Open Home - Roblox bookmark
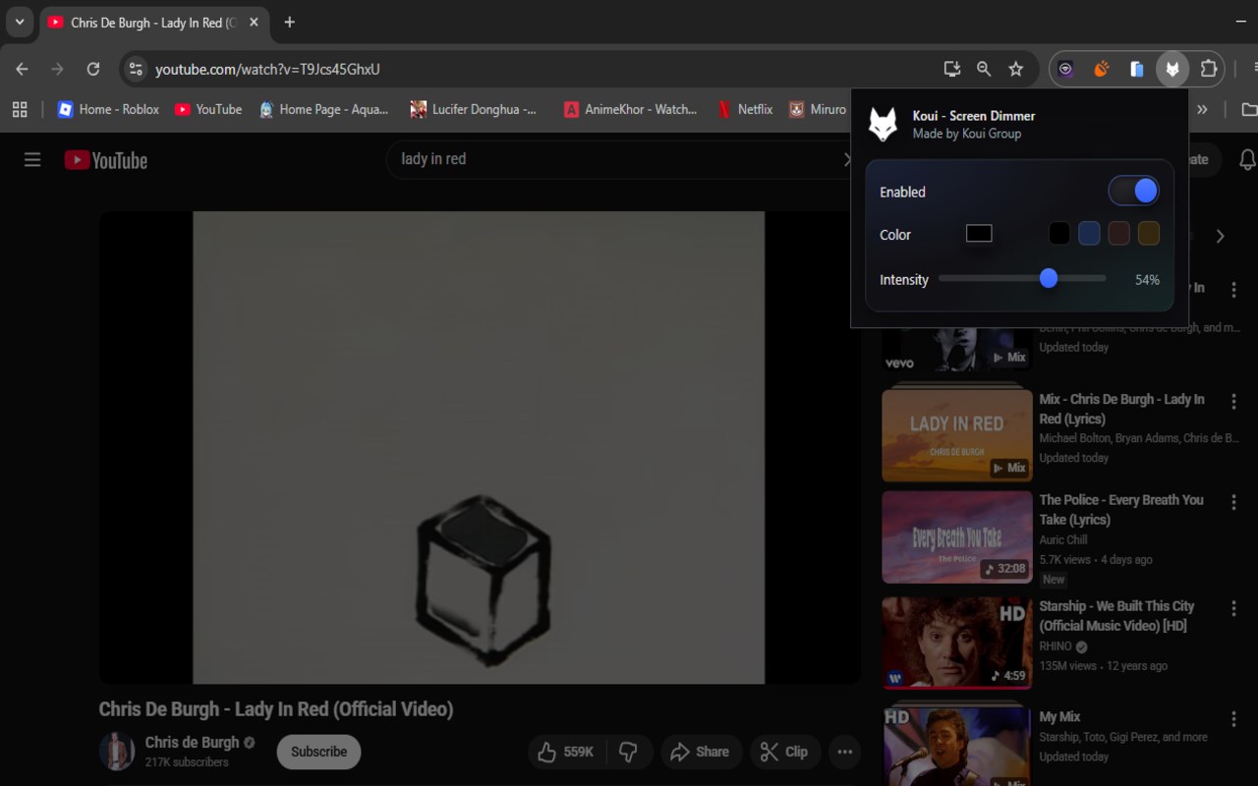This screenshot has height=786, width=1258. click(108, 109)
